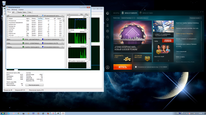Collapse graph pane with arrow button
The width and height of the screenshot is (206, 115).
click(x=69, y=14)
